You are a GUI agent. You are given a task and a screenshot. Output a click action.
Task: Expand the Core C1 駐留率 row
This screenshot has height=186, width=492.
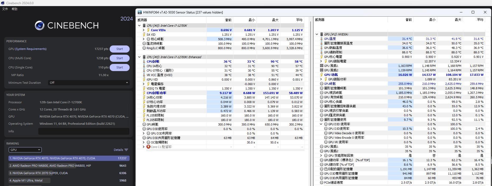pyautogui.click(x=144, y=147)
